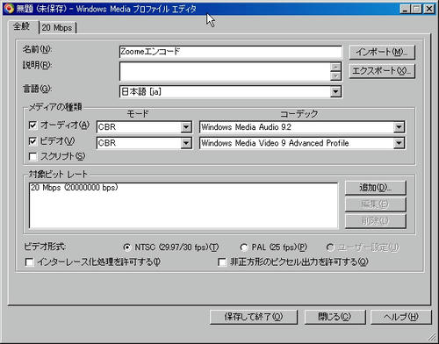Enable the スクリプト(S) script checkbox
Viewport: 439px width, 344px height.
pyautogui.click(x=32, y=157)
